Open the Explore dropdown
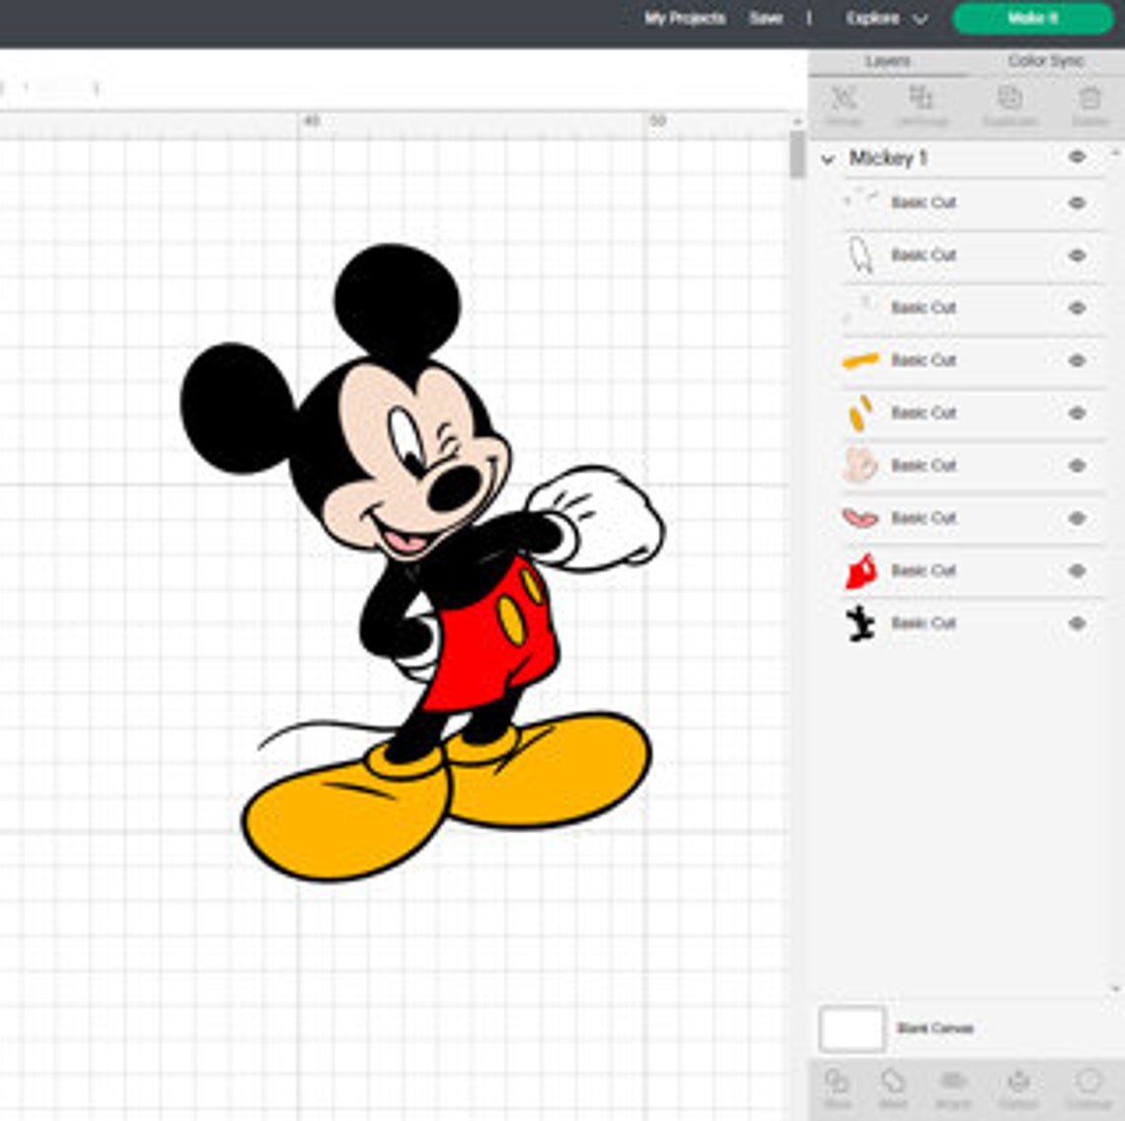The height and width of the screenshot is (1121, 1125). coord(881,18)
